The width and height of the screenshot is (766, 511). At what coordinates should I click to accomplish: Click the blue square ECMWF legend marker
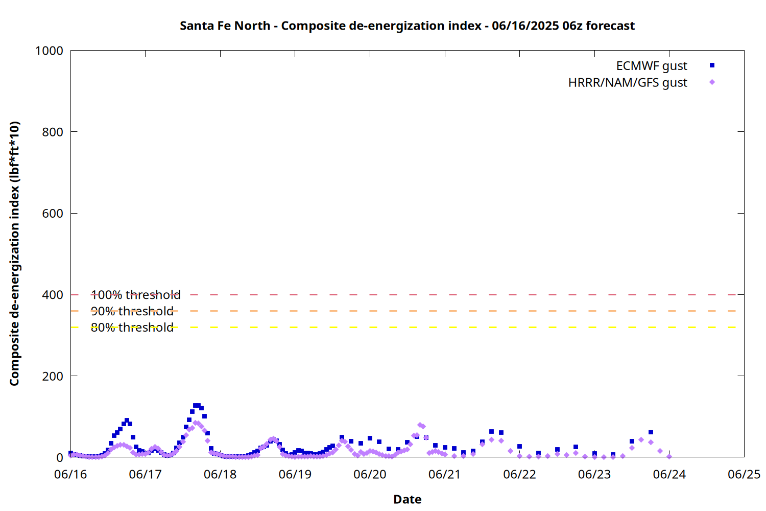(712, 65)
